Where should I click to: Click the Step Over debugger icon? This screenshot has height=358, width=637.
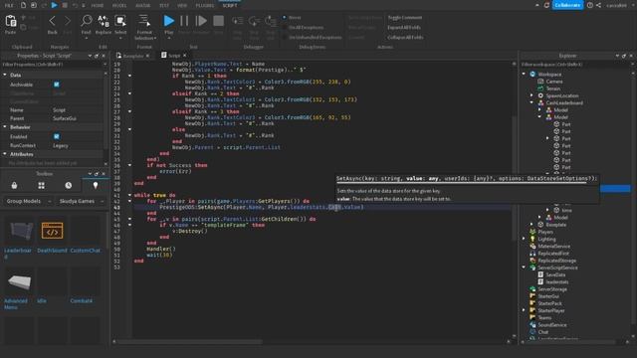pyautogui.click(x=254, y=21)
